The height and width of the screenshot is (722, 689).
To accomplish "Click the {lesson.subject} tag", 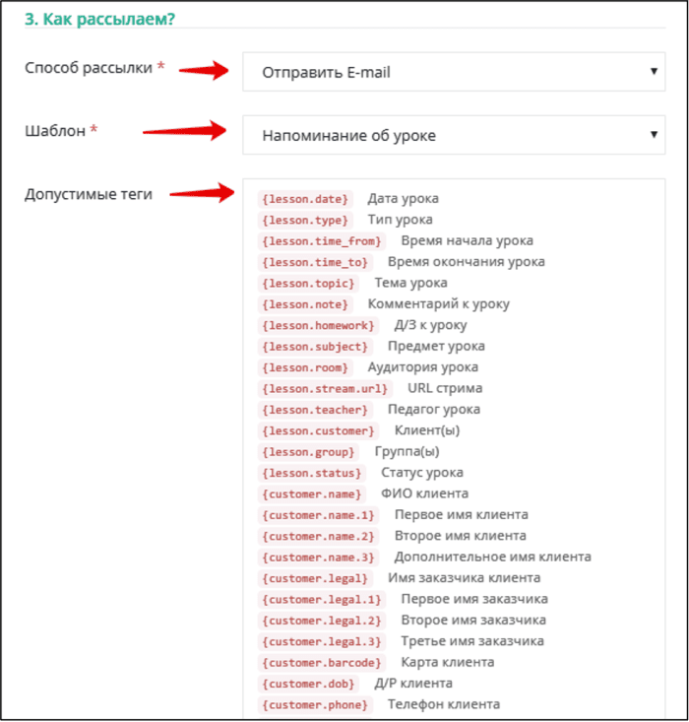I will pos(315,347).
